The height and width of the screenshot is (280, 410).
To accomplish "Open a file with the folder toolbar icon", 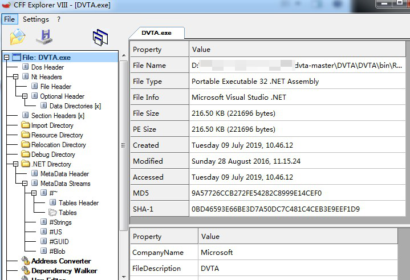I will 18,37.
